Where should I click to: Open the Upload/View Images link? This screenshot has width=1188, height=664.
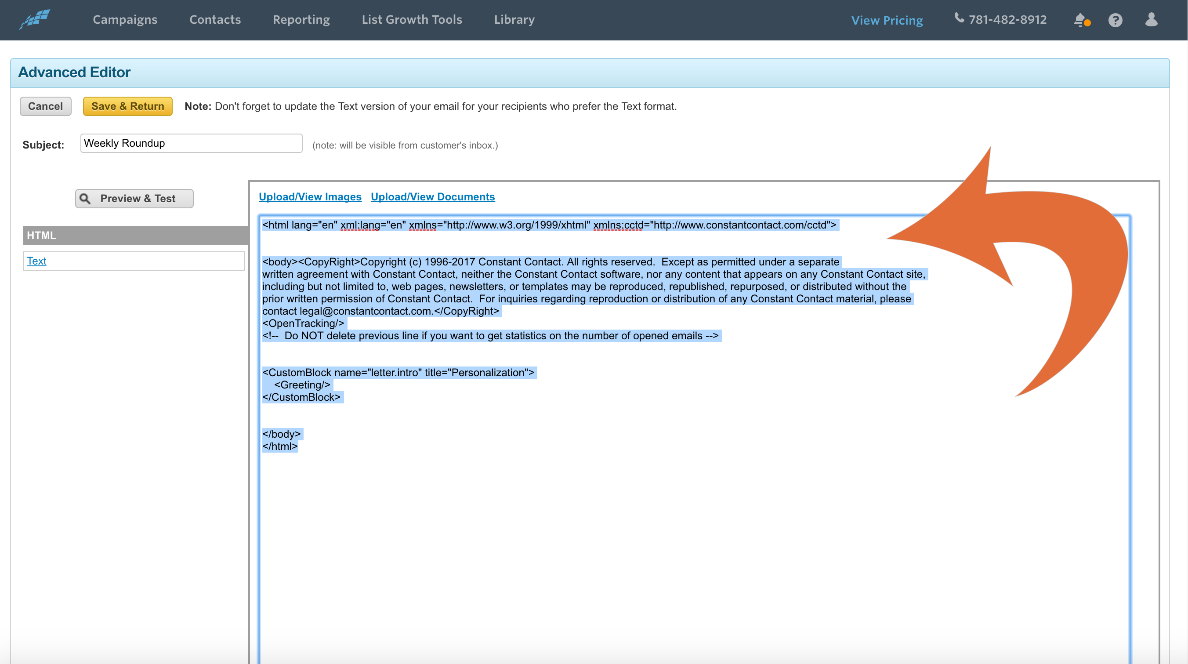coord(310,196)
